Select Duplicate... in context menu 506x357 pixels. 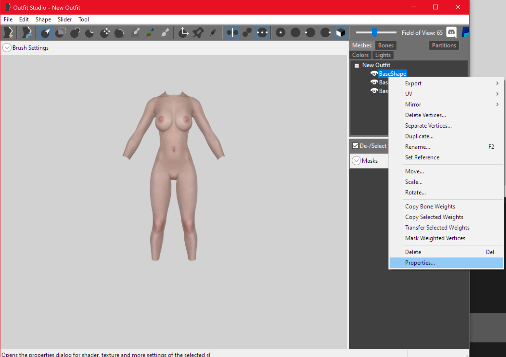[446, 136]
